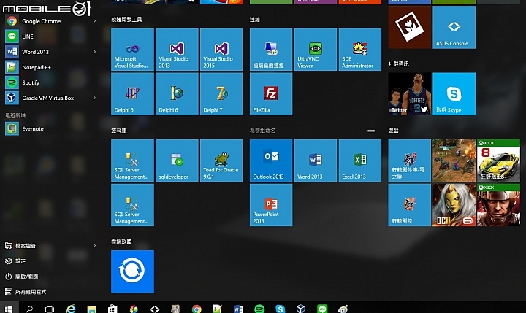Open Microsoft Visual Studio tile

point(132,50)
